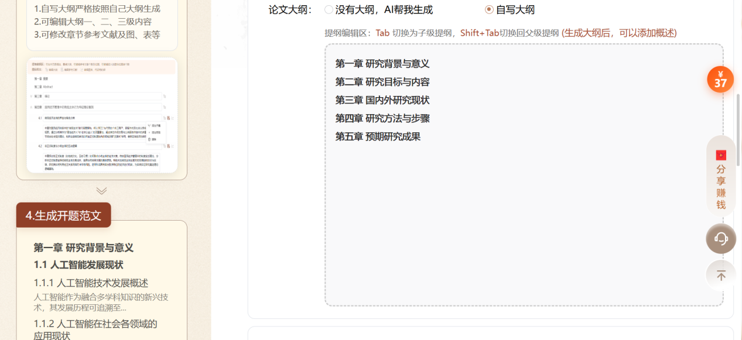This screenshot has width=742, height=340.
Task: Click sample heading '1.1 人工智能发展现状'
Action: (78, 265)
